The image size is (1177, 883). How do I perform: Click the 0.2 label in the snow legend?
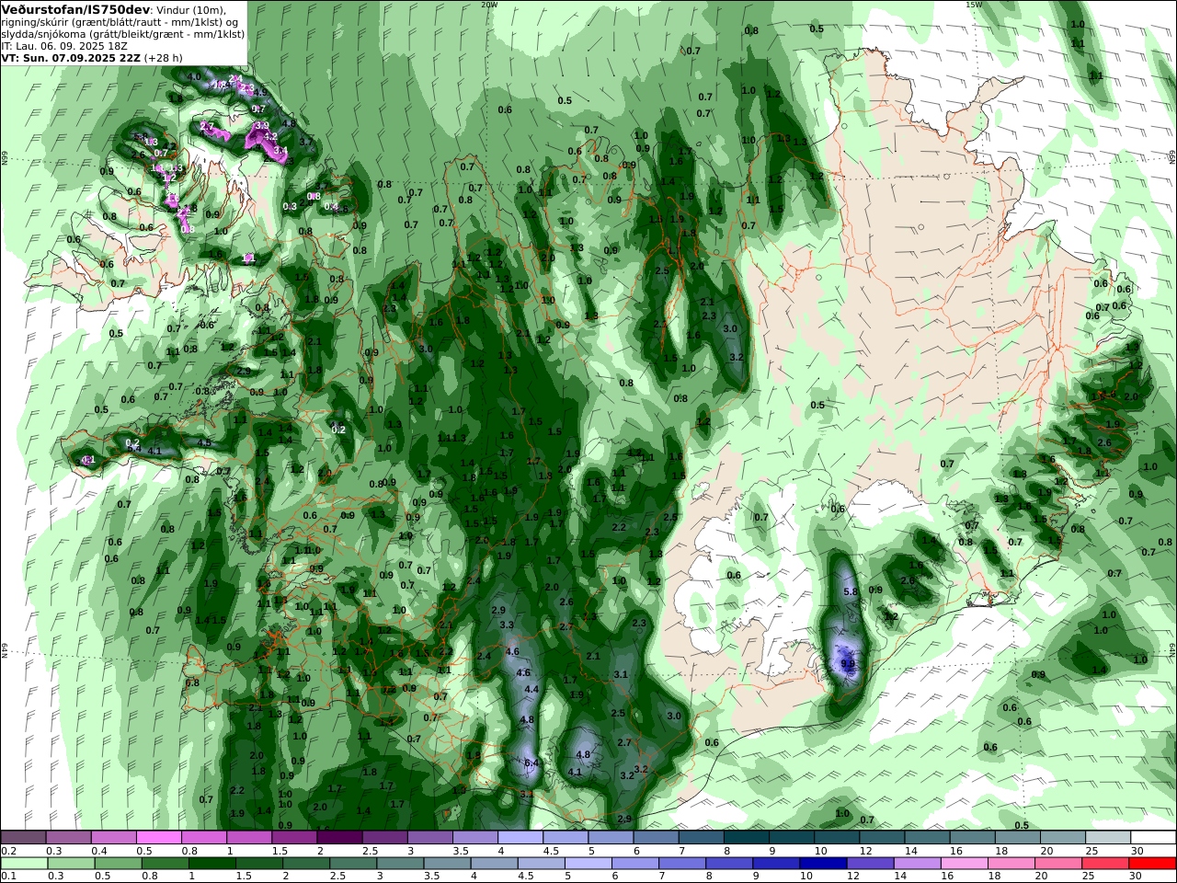(8, 851)
